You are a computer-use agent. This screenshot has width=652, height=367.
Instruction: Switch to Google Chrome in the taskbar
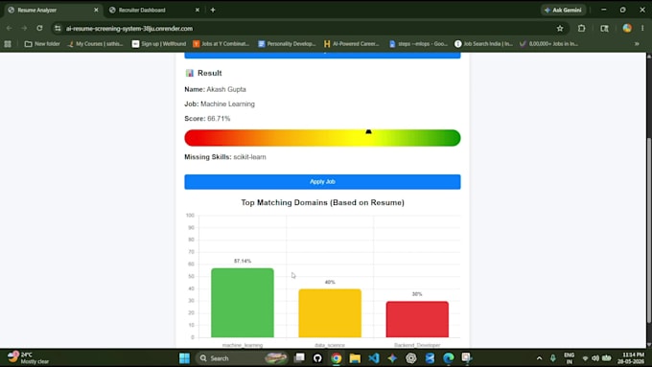point(337,357)
